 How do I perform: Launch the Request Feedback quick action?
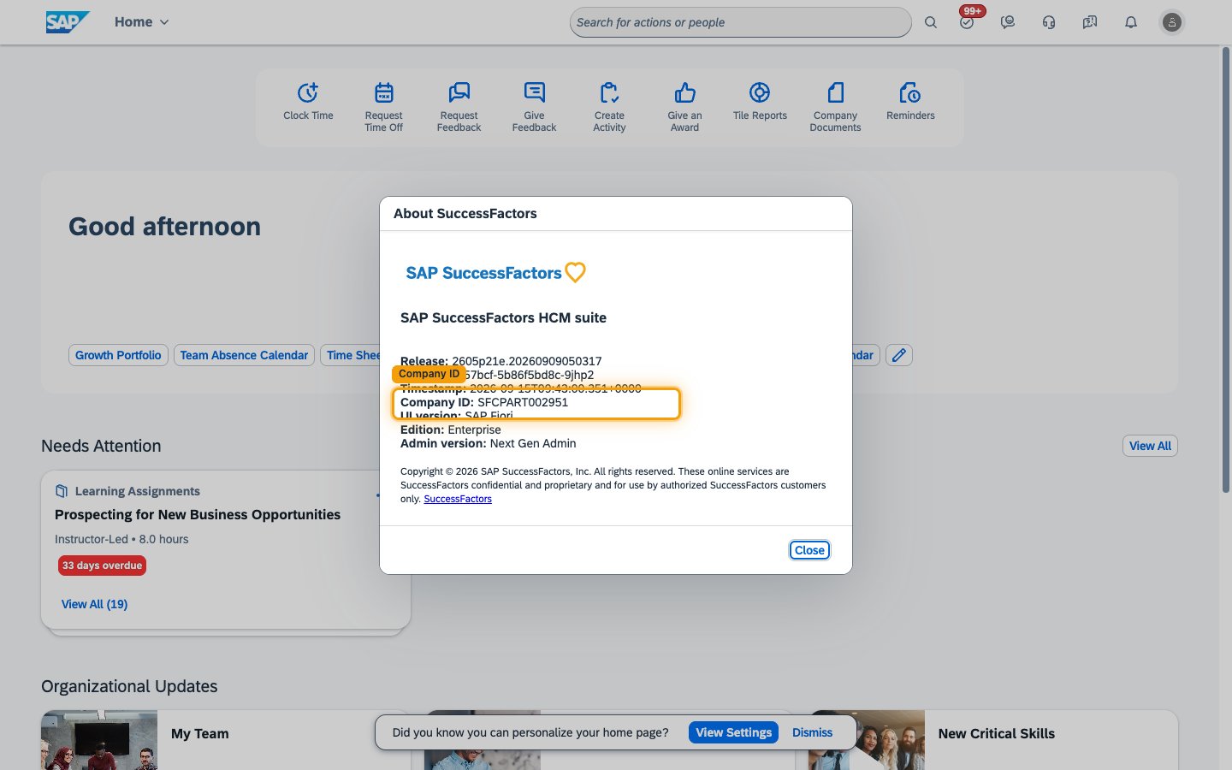[x=459, y=108]
